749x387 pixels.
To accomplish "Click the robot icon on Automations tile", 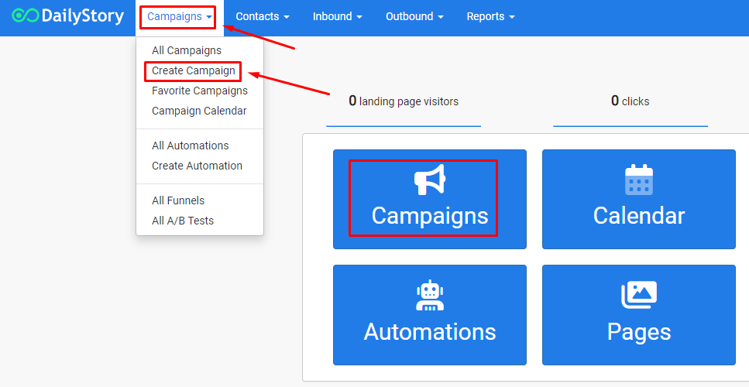I will [430, 296].
